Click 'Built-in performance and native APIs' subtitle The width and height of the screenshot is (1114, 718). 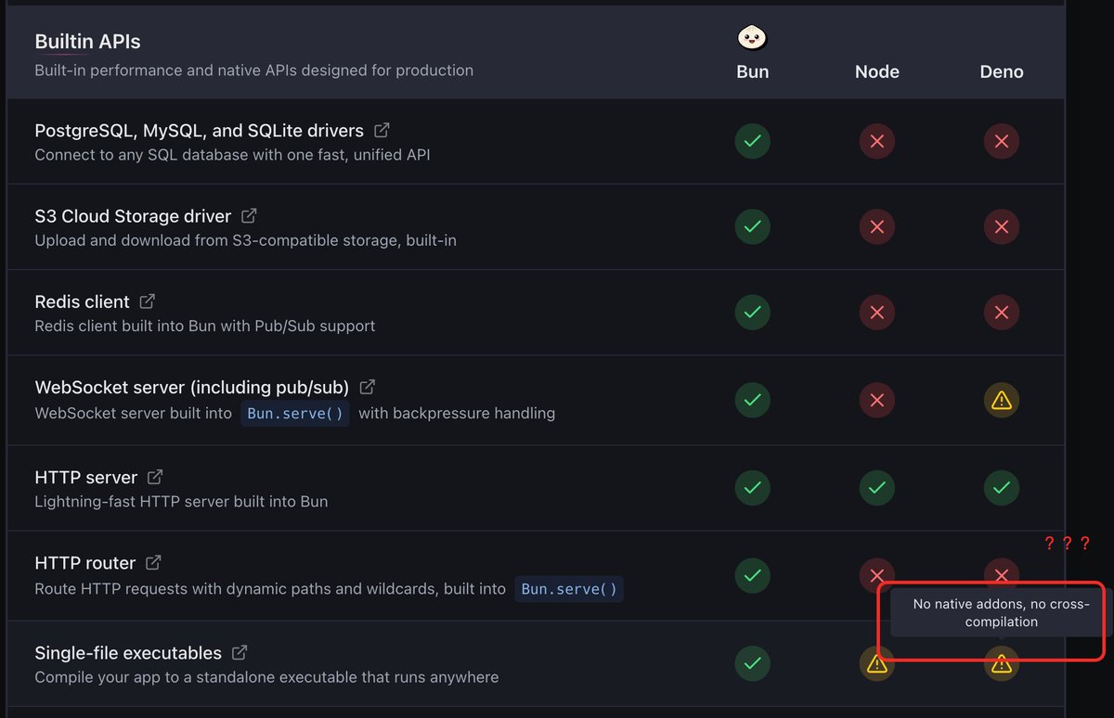tap(253, 70)
